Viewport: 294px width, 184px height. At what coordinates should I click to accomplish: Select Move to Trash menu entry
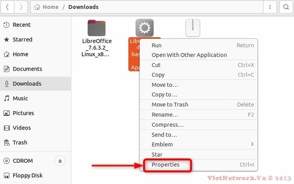click(x=170, y=105)
